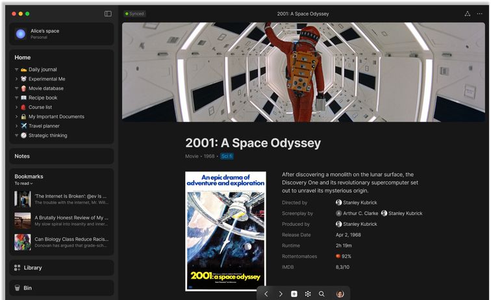The width and height of the screenshot is (491, 300).
Task: Click the Synced status indicator
Action: (135, 14)
